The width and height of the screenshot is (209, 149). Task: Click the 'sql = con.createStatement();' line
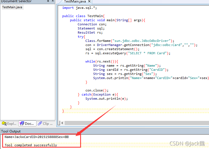(112, 49)
